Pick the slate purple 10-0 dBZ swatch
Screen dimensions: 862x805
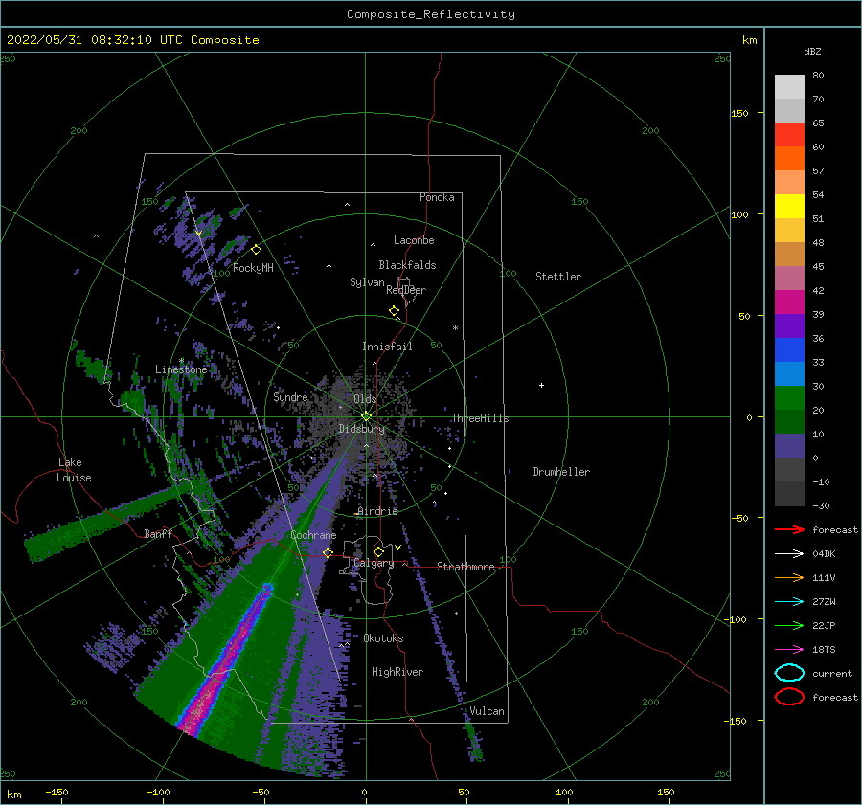click(789, 445)
